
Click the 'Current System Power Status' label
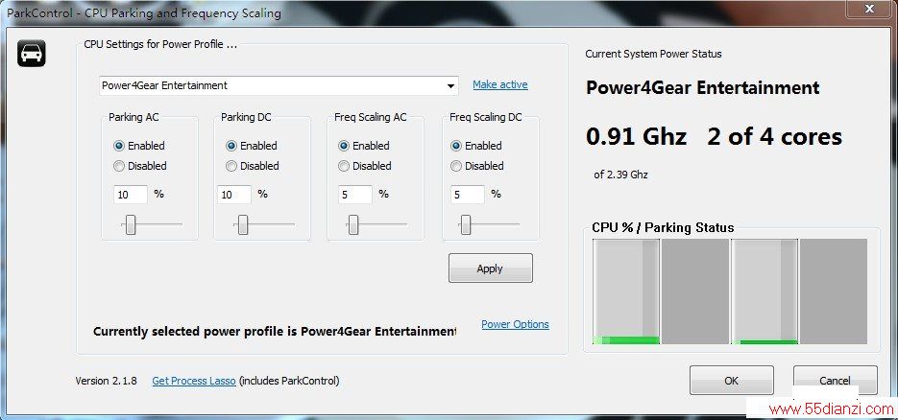tap(653, 55)
